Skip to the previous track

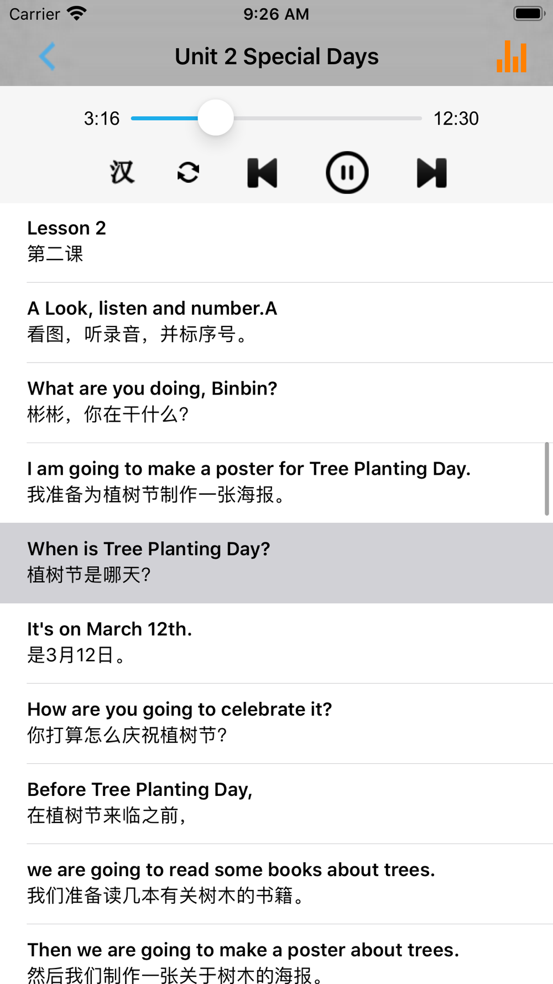[x=262, y=173]
